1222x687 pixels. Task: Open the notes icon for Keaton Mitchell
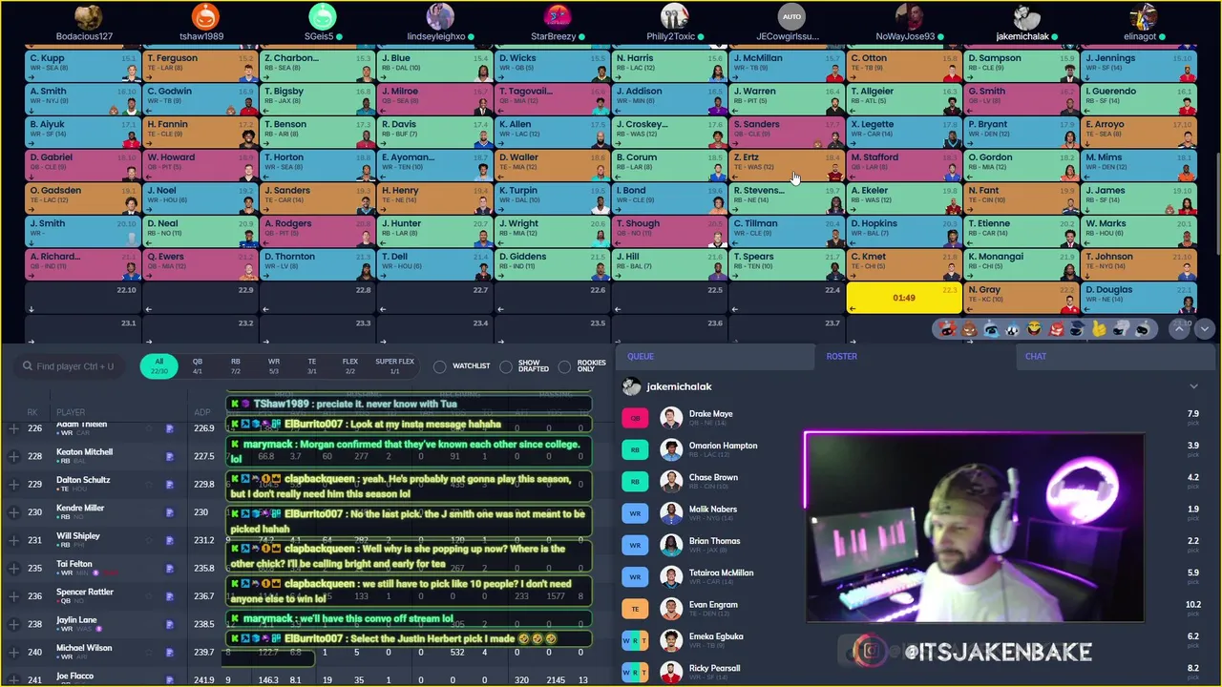170,457
